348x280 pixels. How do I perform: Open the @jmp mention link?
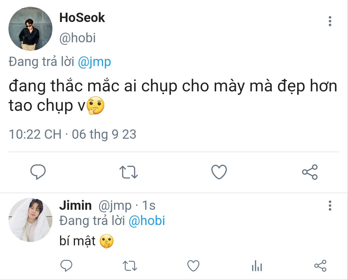(x=94, y=62)
